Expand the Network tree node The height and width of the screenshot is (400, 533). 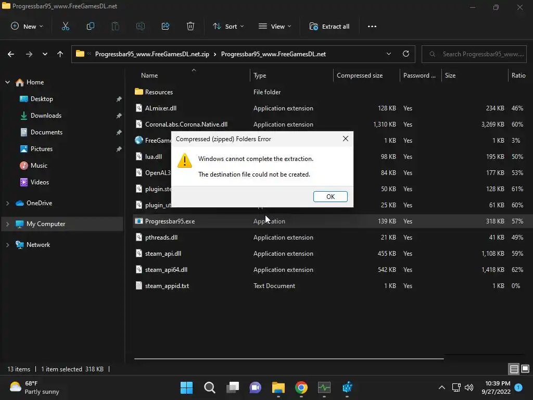(7, 245)
